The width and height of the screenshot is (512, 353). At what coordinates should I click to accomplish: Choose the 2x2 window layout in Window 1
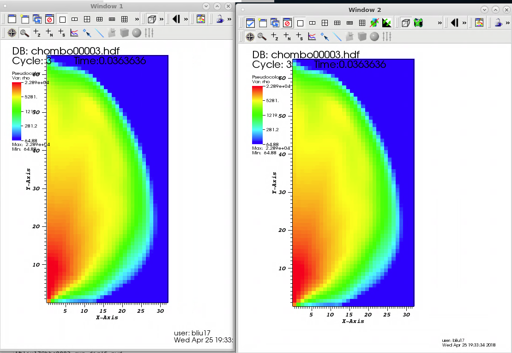[x=87, y=19]
